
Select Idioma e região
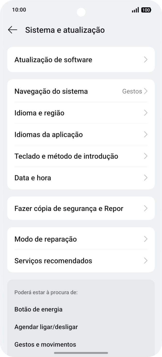pyautogui.click(x=39, y=113)
